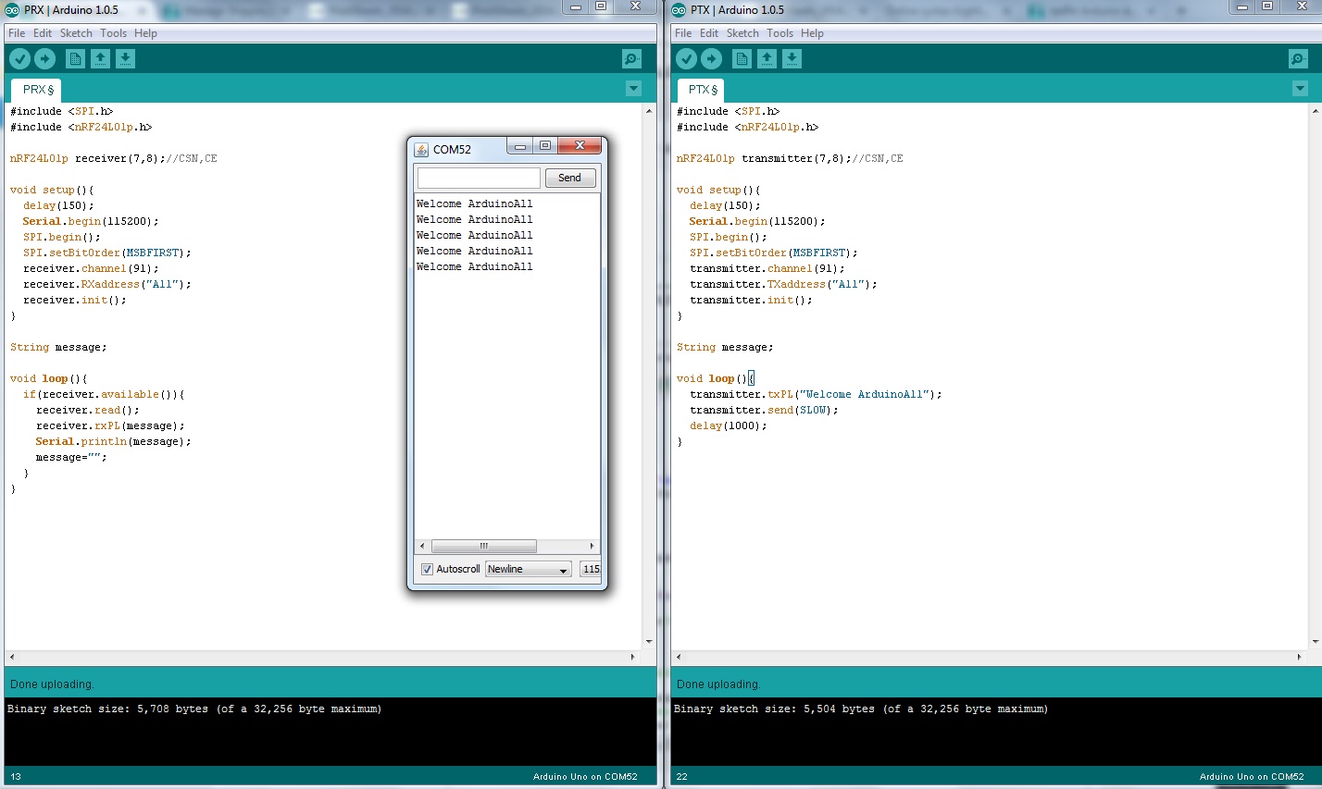Click 'Binary sketch size: 5,504 bytes' in PTX
Viewport: 1322px width, 789px height.
774,709
